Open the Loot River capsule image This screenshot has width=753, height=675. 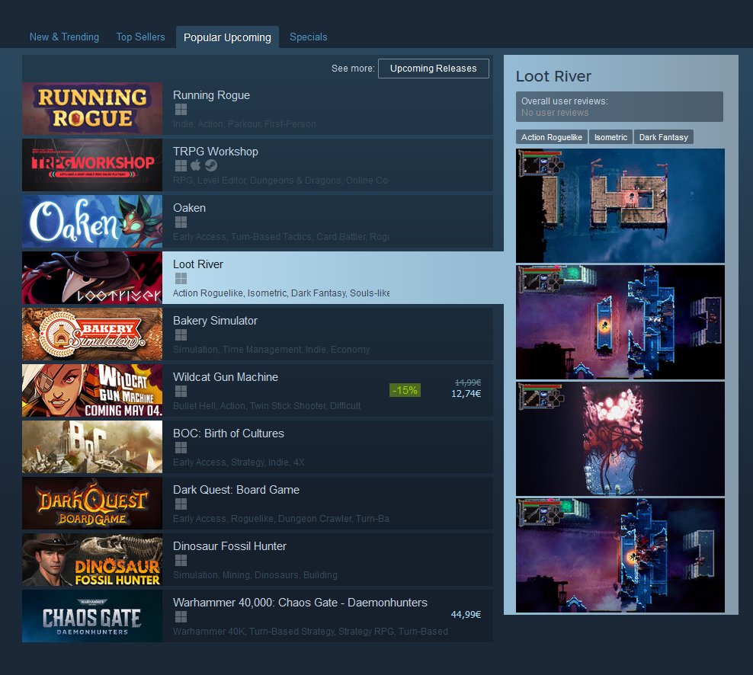(92, 277)
